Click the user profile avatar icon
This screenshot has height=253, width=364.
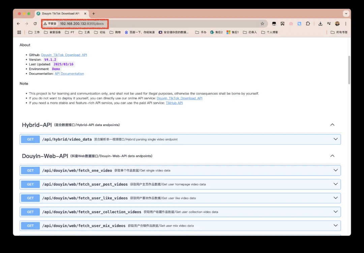click(337, 24)
